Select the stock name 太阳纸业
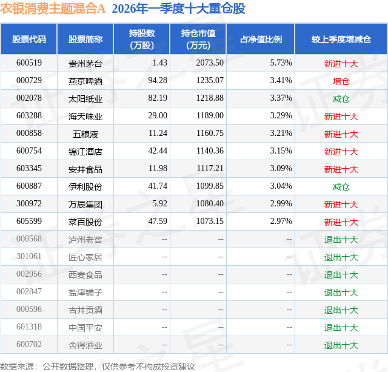The width and height of the screenshot is (388, 372). pos(85,99)
